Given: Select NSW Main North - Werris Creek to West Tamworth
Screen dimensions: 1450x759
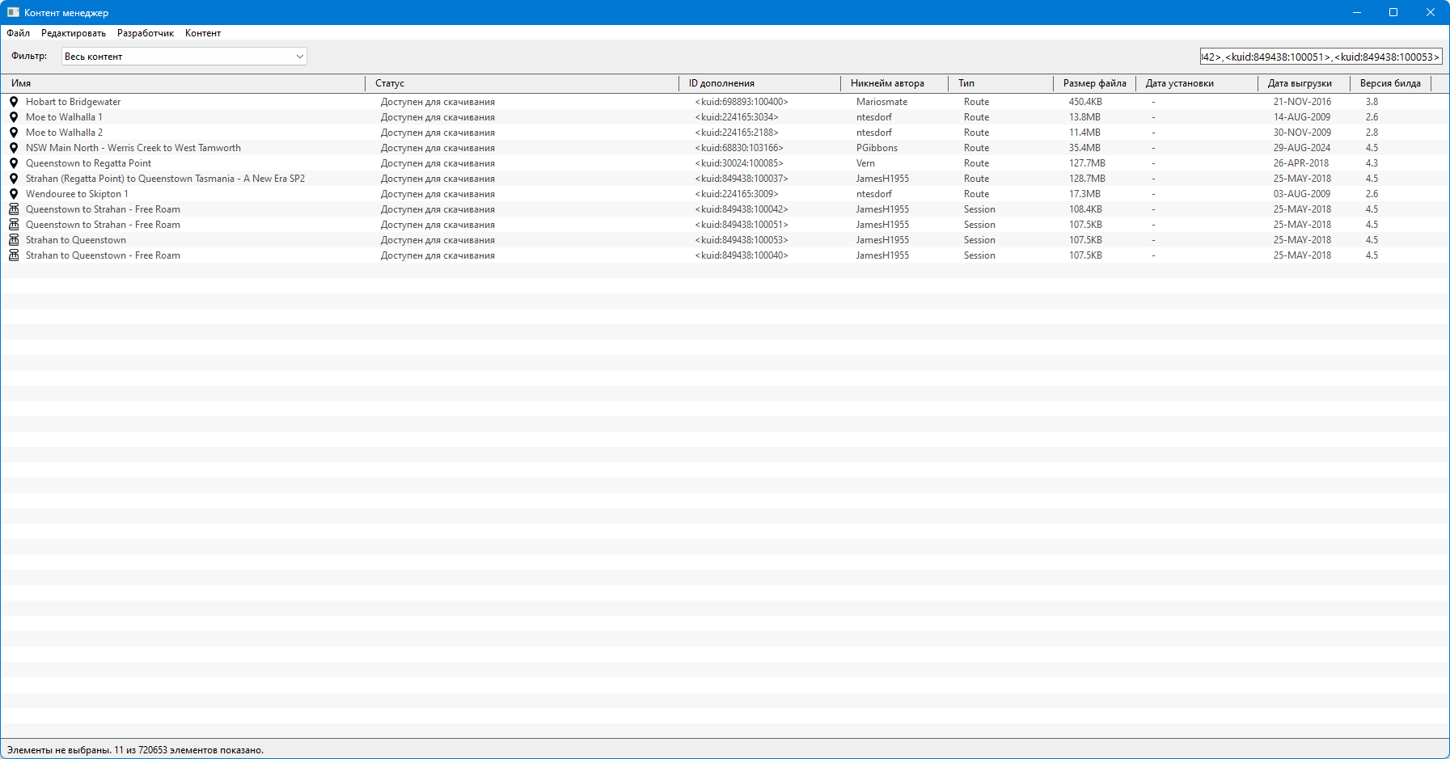Looking at the screenshot, I should coord(133,148).
